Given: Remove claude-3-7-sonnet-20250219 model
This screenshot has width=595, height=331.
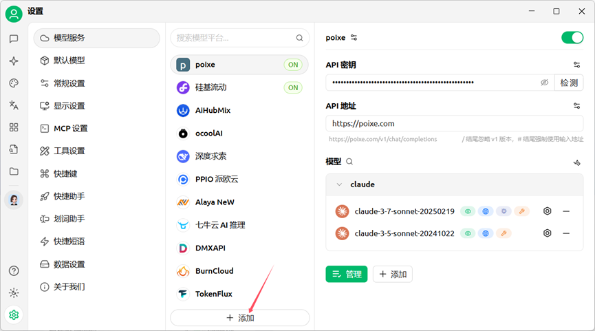Looking at the screenshot, I should [566, 211].
